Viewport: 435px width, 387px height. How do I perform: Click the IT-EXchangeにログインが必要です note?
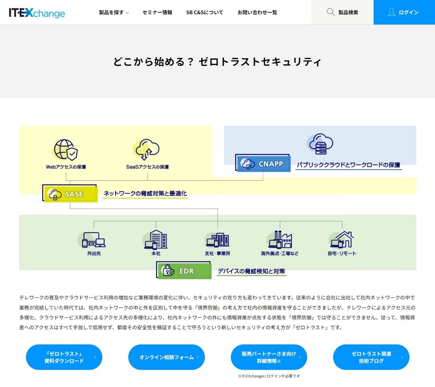(269, 376)
